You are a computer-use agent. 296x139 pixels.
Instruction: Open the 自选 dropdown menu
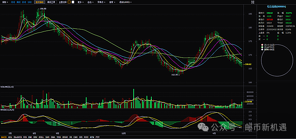click(x=90, y=2)
